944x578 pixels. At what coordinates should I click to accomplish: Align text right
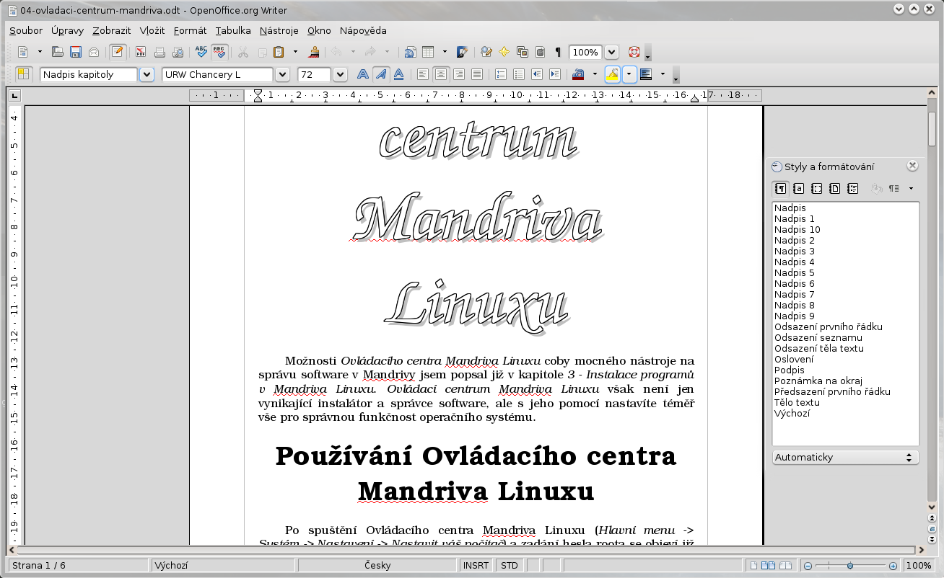click(x=458, y=74)
